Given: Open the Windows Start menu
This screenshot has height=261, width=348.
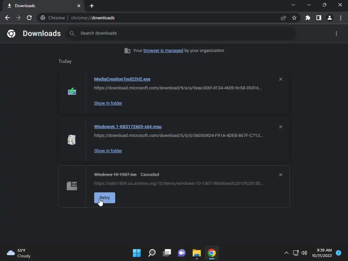Looking at the screenshot, I should pyautogui.click(x=137, y=253).
